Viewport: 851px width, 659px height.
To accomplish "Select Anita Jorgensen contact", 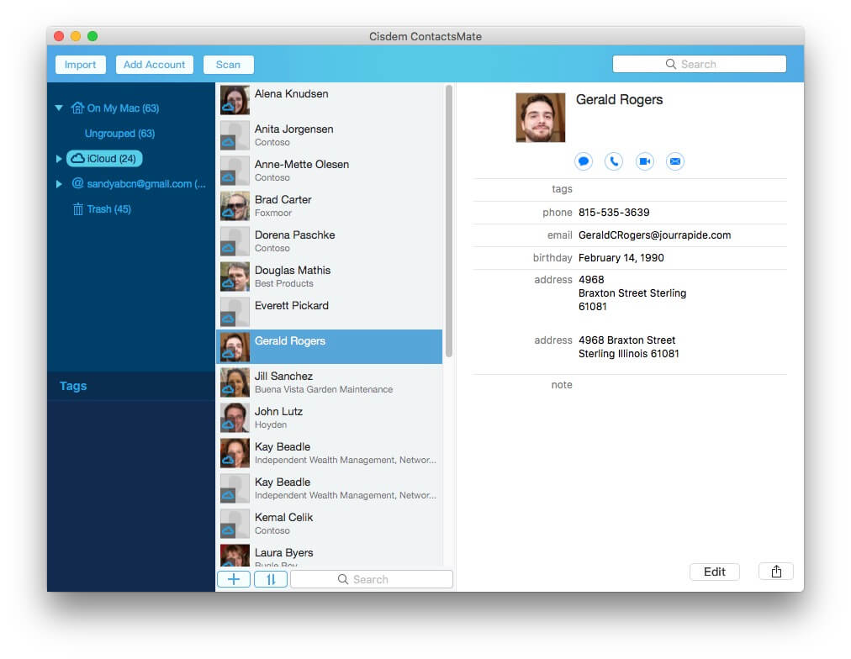I will pyautogui.click(x=330, y=135).
